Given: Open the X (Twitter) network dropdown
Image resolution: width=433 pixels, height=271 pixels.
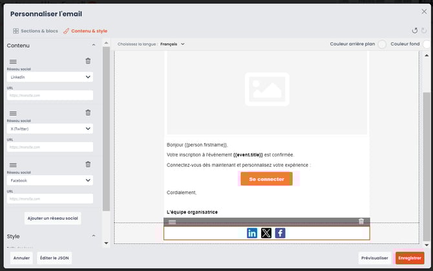Looking at the screenshot, I should (x=50, y=129).
